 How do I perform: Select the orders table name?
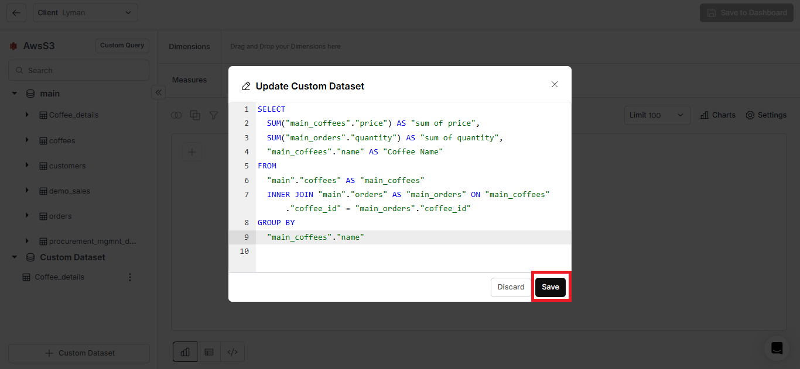pos(60,216)
